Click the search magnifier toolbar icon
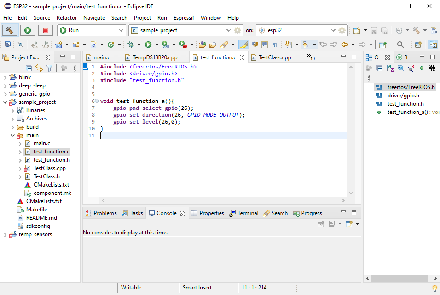Screen dimensions: 440x295 click(400, 45)
